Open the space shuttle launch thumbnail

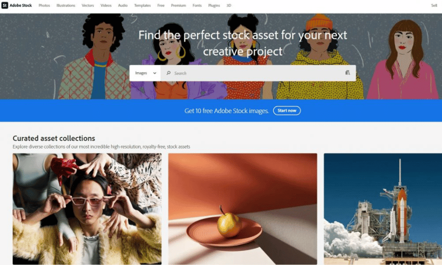click(383, 208)
